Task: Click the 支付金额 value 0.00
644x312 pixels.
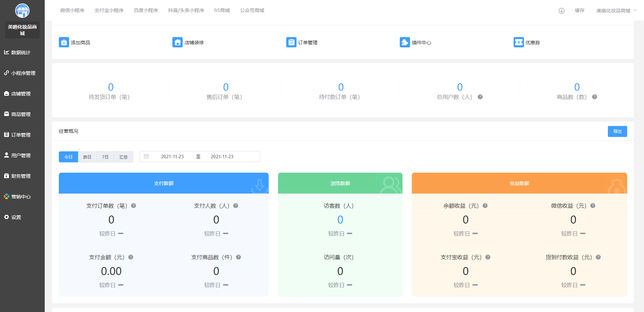Action: [111, 271]
